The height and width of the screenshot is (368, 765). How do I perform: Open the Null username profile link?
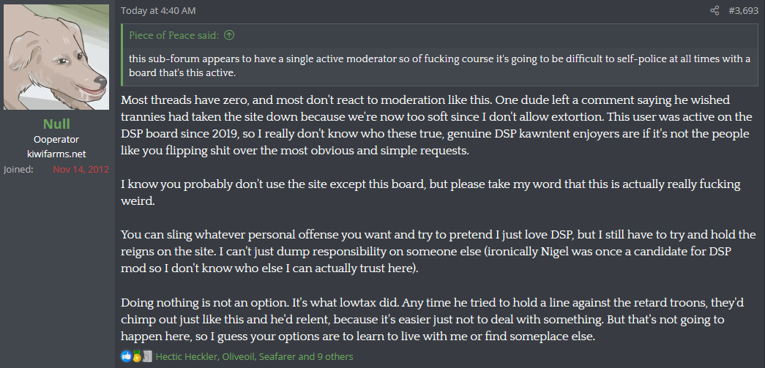(x=56, y=124)
